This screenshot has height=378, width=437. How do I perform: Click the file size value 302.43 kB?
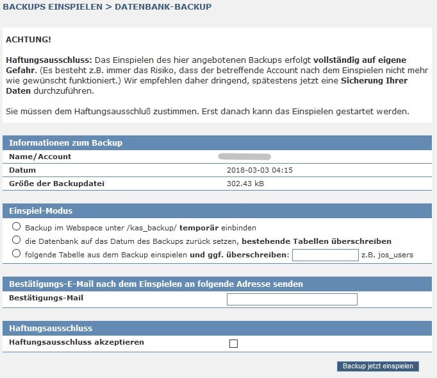[x=245, y=184]
